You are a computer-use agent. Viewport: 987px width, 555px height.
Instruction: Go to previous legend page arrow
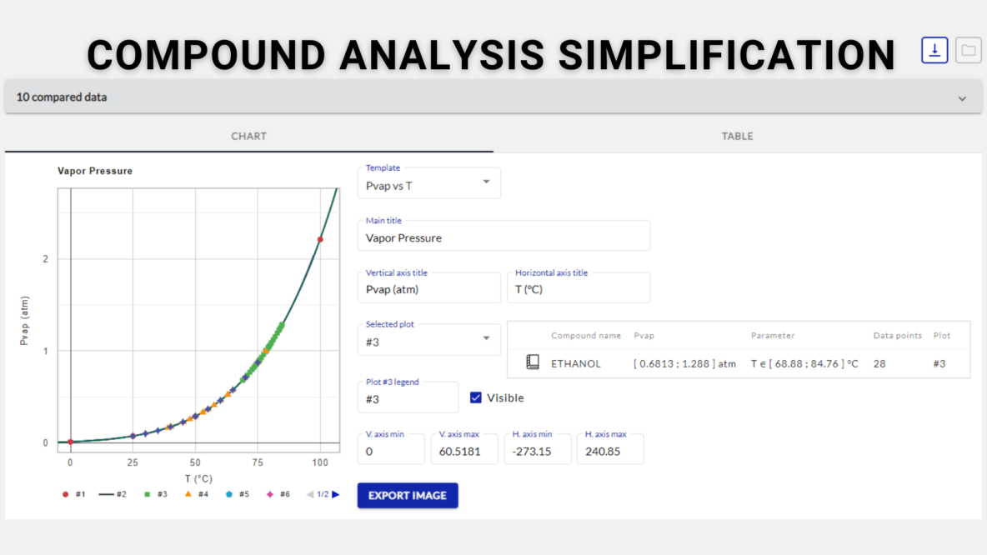click(310, 494)
